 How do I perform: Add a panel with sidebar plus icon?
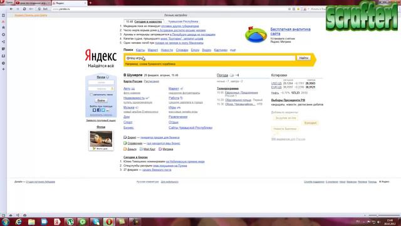[3, 69]
